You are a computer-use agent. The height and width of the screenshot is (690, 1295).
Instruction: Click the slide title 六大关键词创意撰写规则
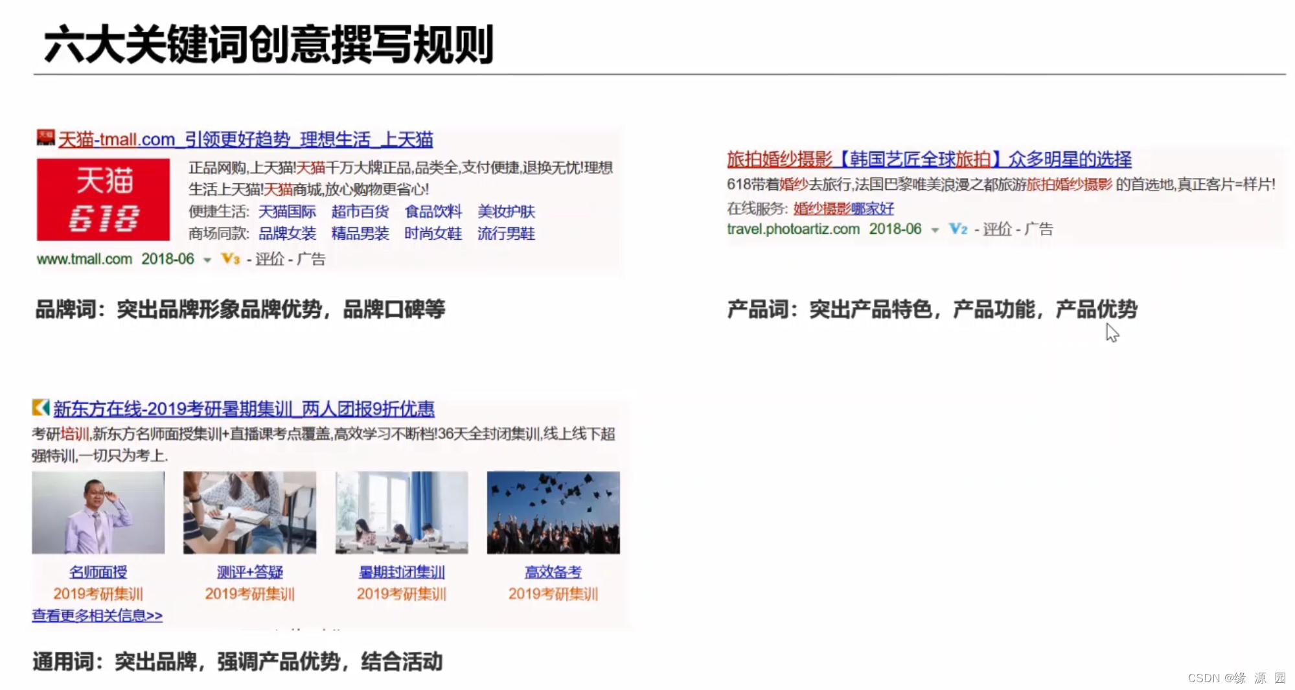click(269, 44)
